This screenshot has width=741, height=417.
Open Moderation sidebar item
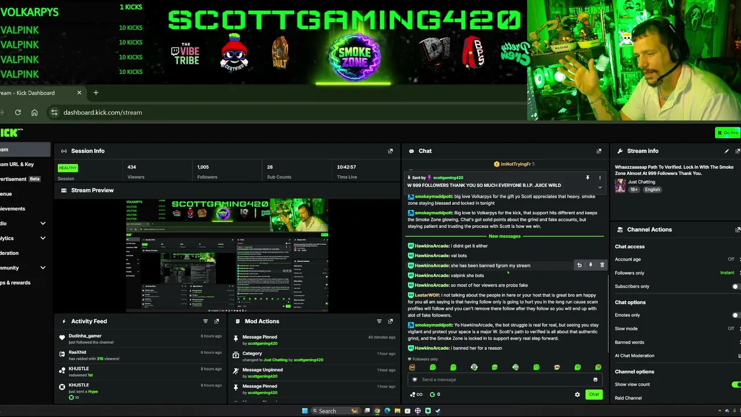[10, 253]
